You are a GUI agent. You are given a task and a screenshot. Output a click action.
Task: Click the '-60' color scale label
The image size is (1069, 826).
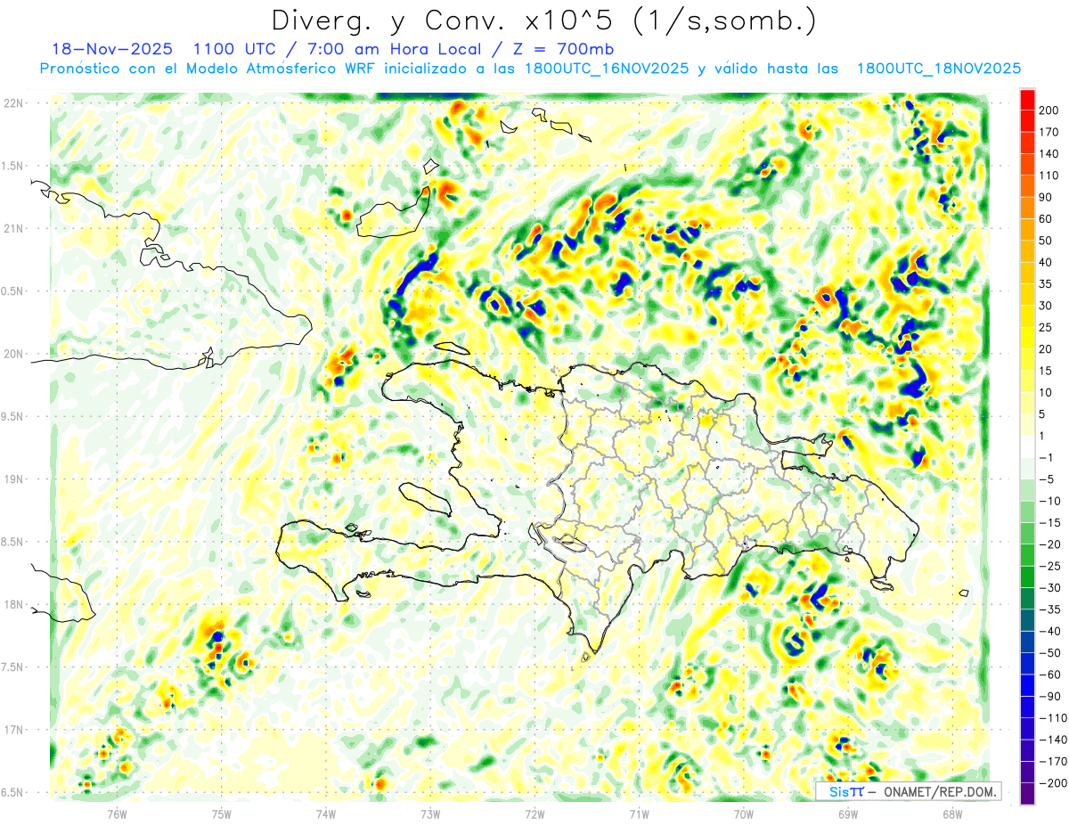point(1051,675)
